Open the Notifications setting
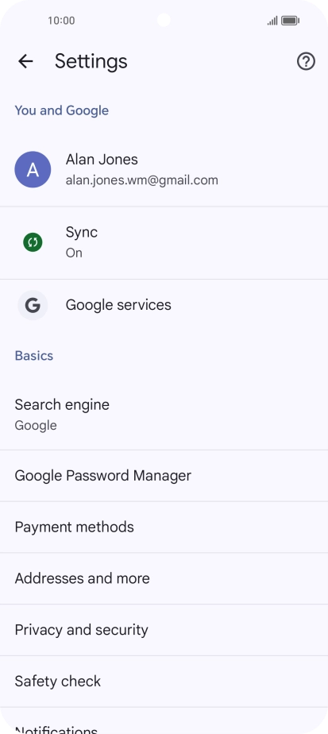 point(164,721)
